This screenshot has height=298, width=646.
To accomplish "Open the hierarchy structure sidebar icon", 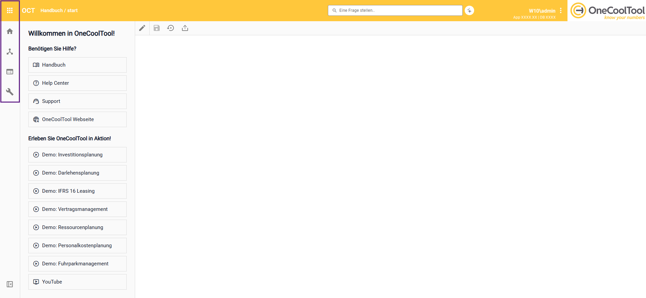I will click(10, 51).
